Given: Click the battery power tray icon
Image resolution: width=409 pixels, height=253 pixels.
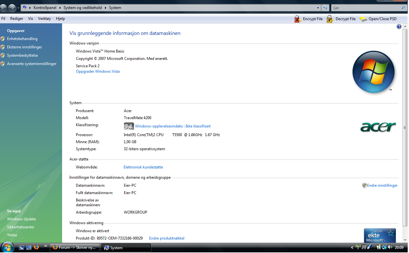Looking at the screenshot, I should (379, 247).
